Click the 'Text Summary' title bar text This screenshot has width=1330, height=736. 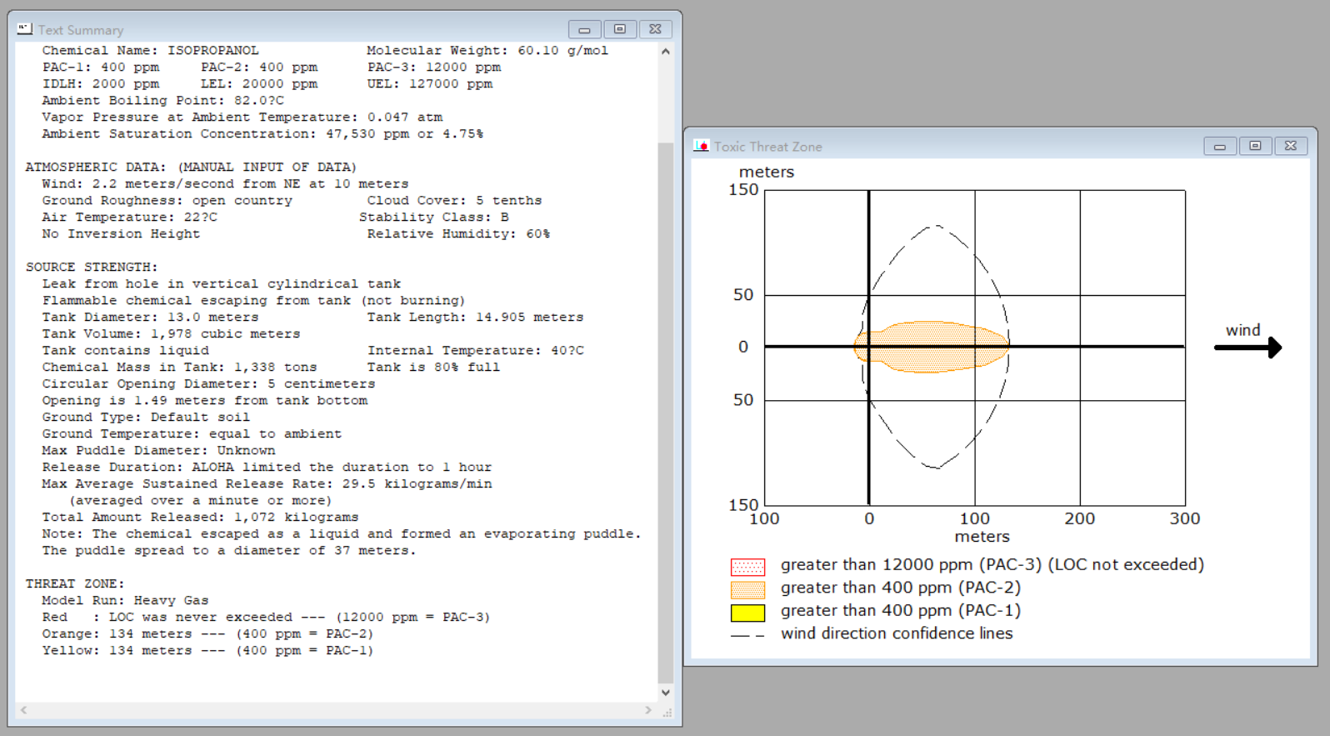click(81, 30)
